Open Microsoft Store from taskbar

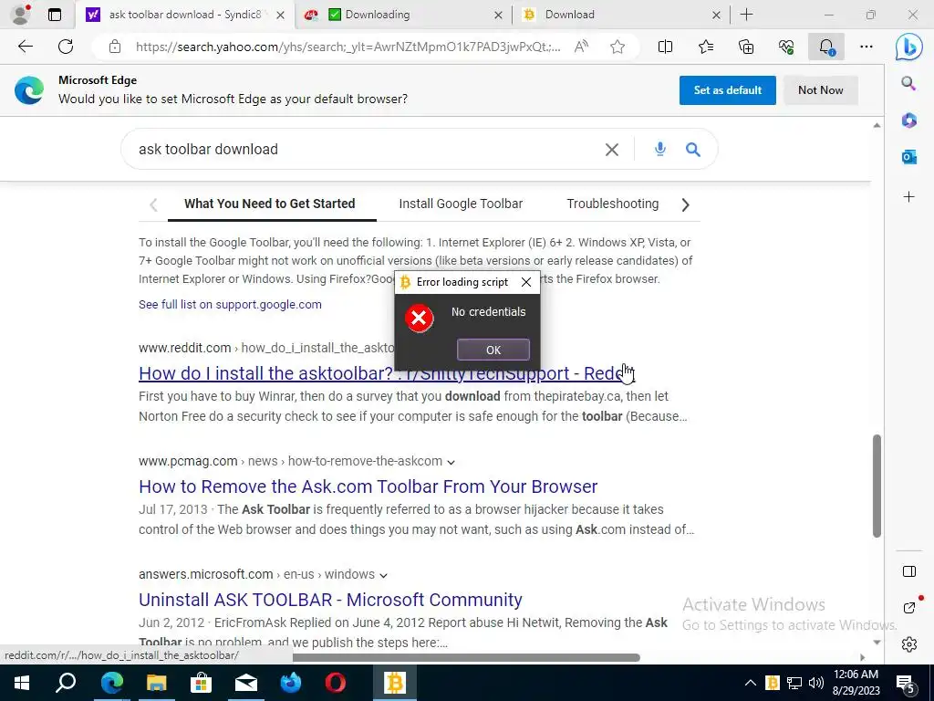(201, 683)
